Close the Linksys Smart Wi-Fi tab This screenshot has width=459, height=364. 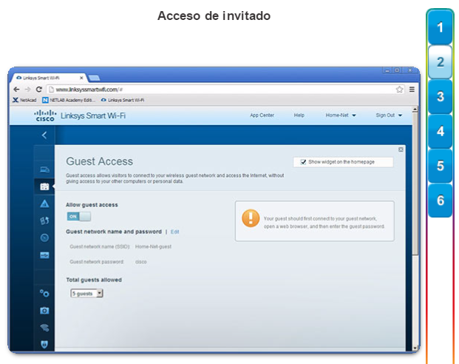81,78
